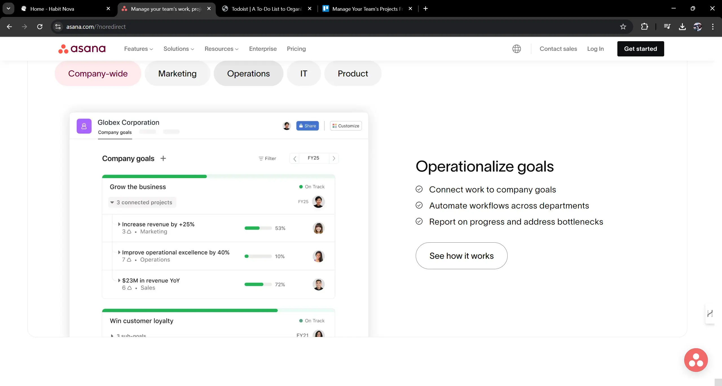Select the IT tab

click(x=304, y=74)
